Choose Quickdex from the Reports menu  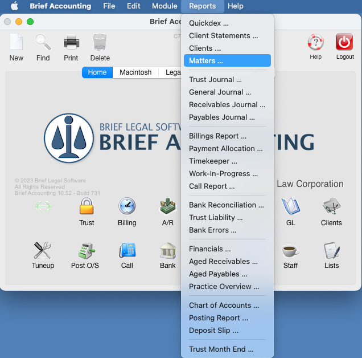228,23
